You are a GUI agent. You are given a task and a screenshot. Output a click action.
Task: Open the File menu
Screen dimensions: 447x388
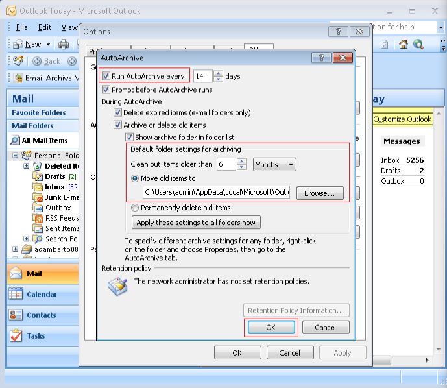(x=21, y=27)
